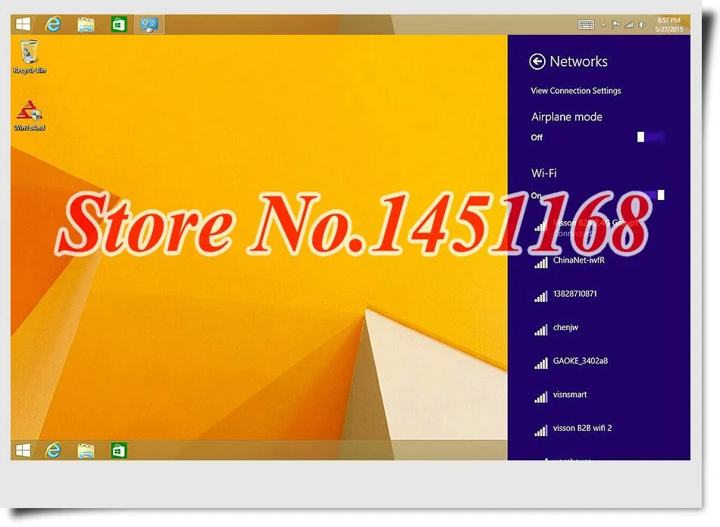The image size is (720, 527).
Task: Open the volume speaker tray icon
Action: [642, 25]
